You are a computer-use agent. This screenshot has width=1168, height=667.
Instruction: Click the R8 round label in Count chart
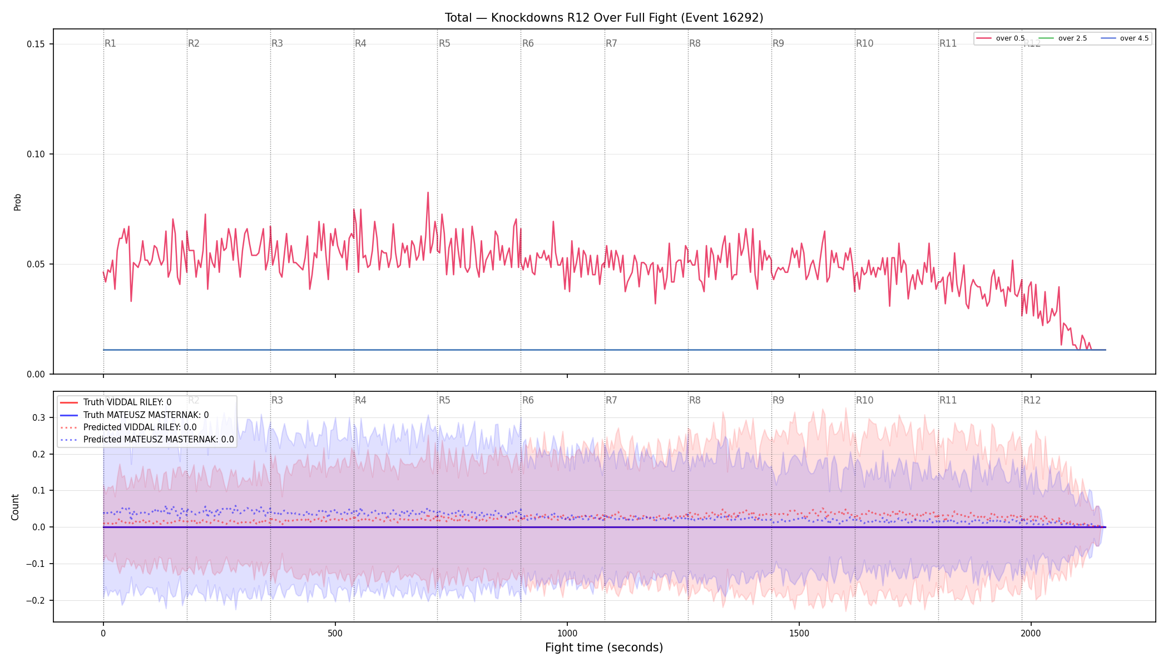pos(695,400)
